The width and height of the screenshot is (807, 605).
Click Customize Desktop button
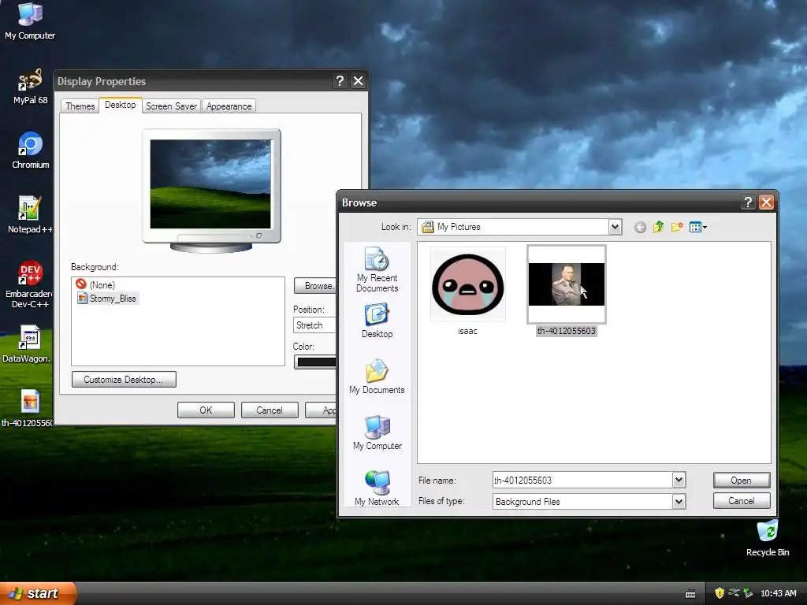tap(124, 379)
